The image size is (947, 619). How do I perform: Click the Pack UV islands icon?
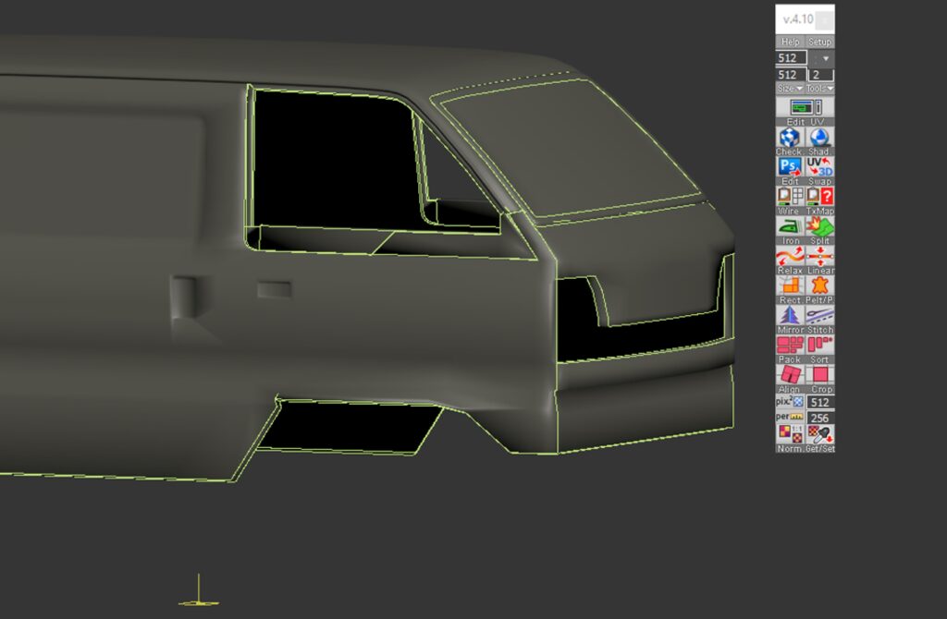(x=790, y=346)
